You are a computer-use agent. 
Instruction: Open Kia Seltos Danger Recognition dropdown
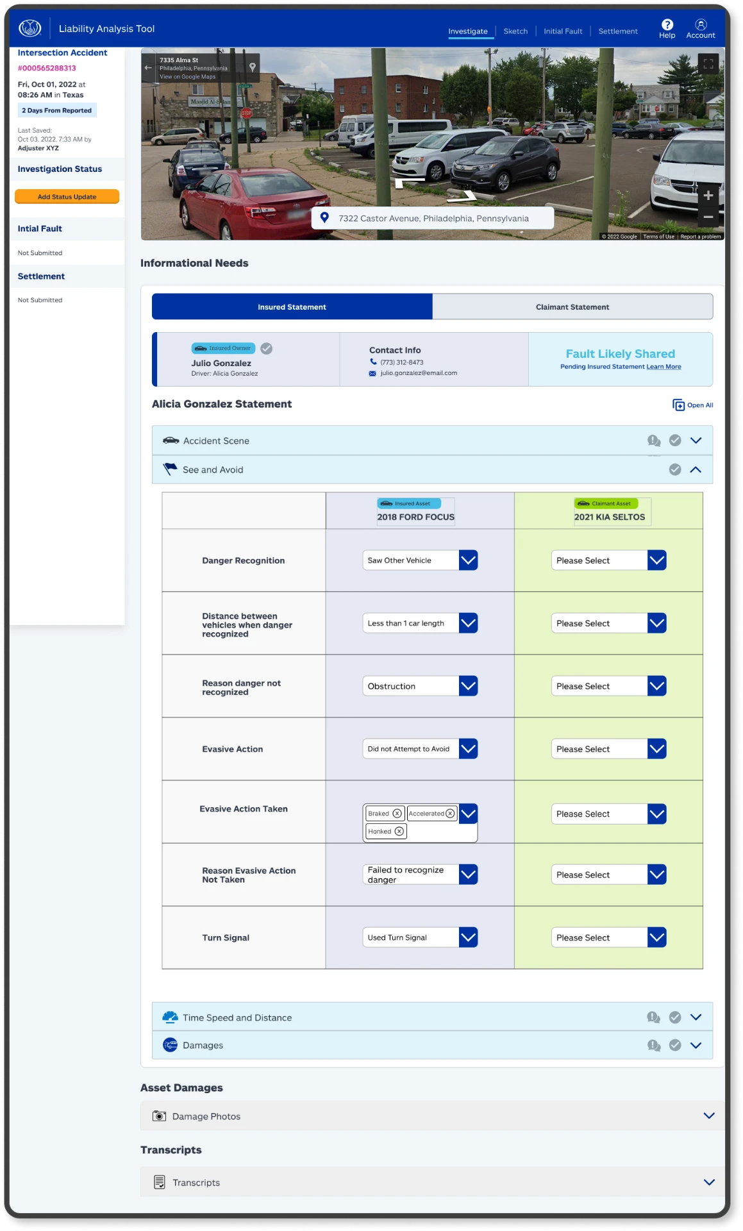[x=608, y=560]
